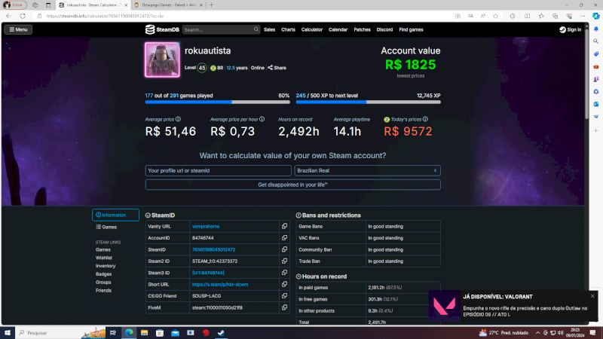
Task: Open the Wishlist Steam link
Action: tap(104, 258)
